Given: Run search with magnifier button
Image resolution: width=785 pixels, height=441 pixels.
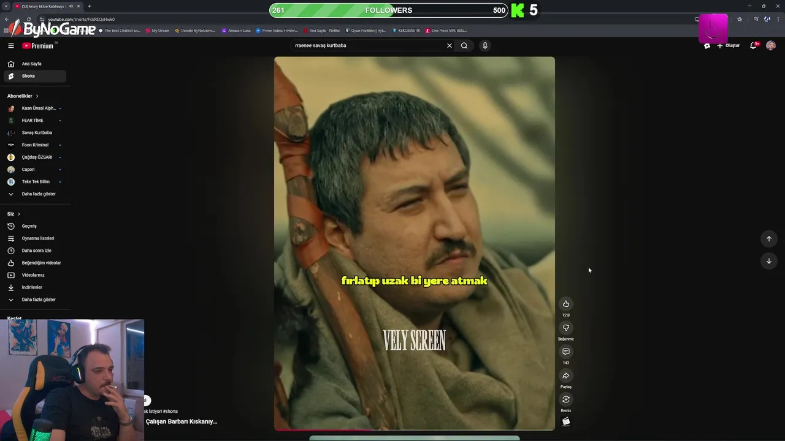Looking at the screenshot, I should pyautogui.click(x=464, y=45).
